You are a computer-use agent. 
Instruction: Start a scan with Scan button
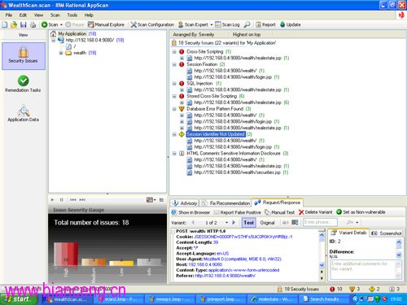click(50, 24)
